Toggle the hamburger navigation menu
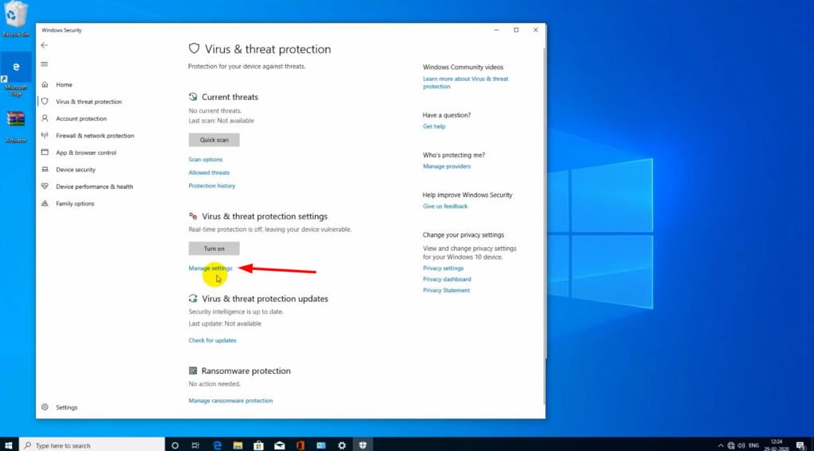This screenshot has width=814, height=451. click(45, 64)
